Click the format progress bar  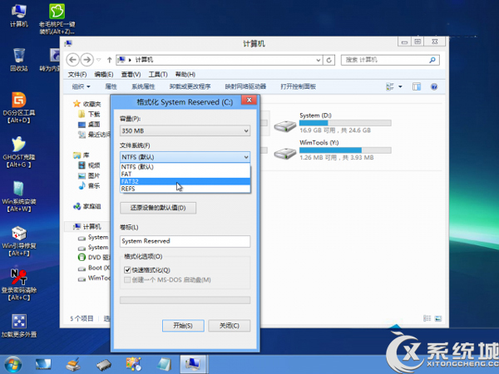185,300
